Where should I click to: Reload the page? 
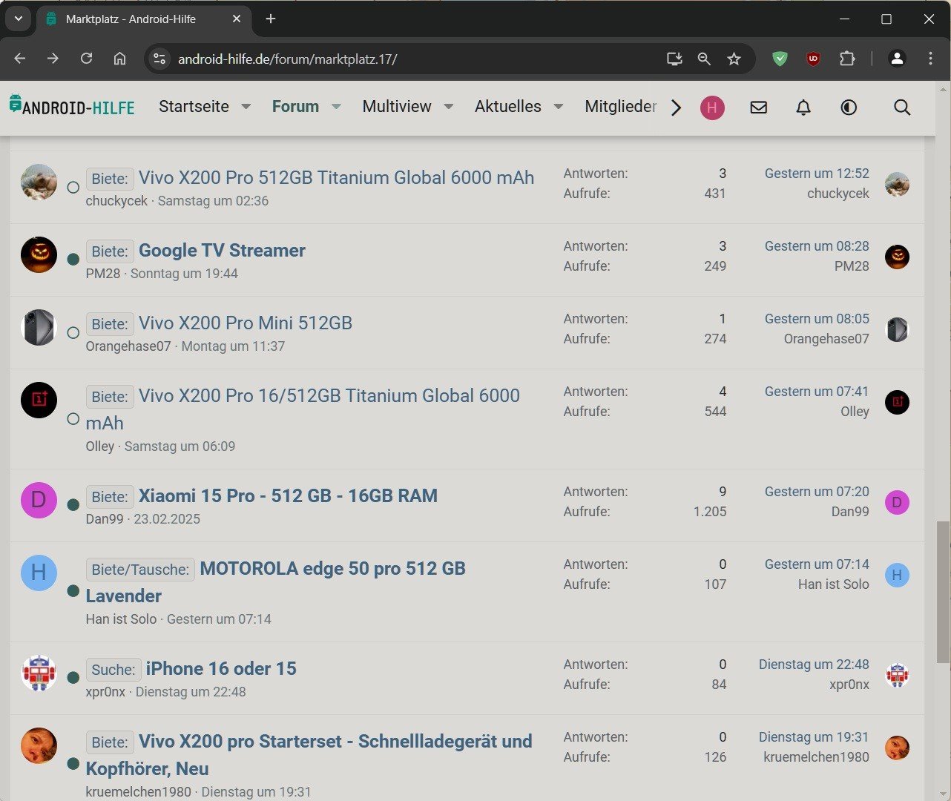(x=86, y=59)
